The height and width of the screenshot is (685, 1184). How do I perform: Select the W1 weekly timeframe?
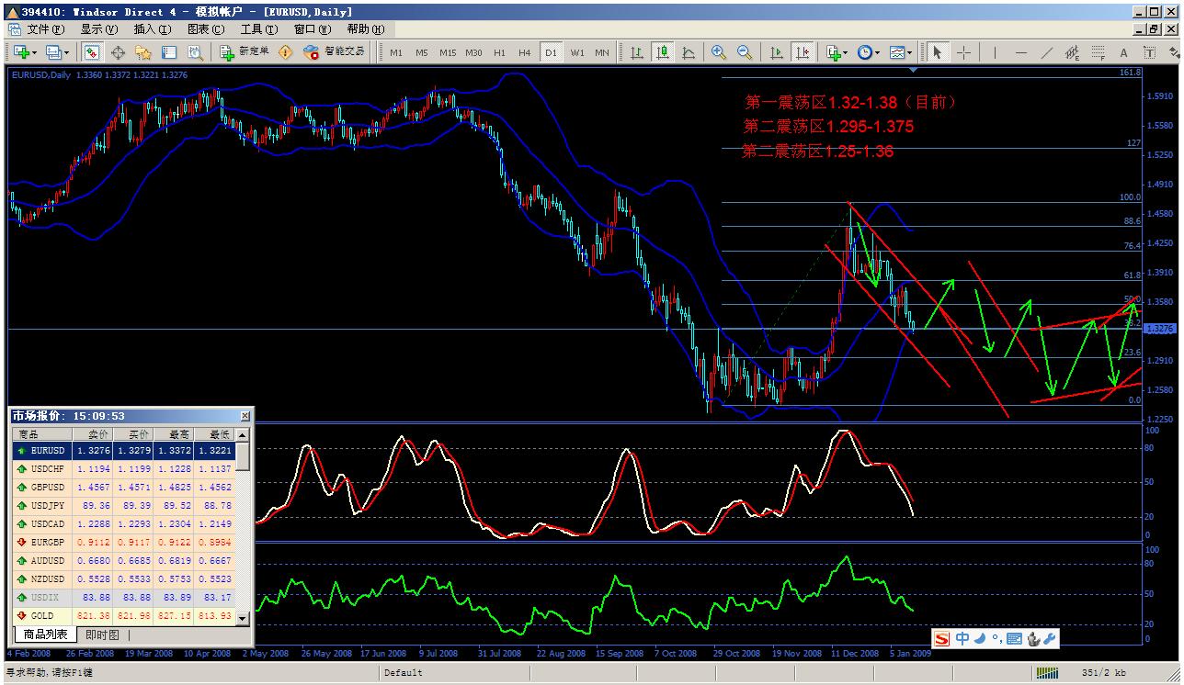point(576,52)
